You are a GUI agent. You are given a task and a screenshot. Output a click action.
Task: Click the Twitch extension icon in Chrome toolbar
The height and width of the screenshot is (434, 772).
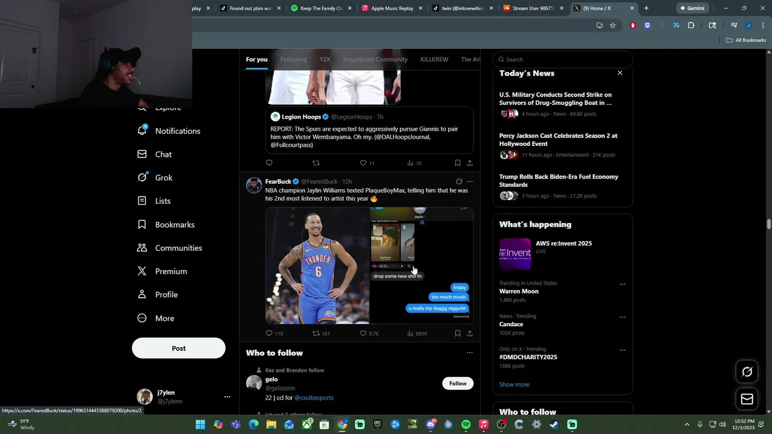click(647, 25)
